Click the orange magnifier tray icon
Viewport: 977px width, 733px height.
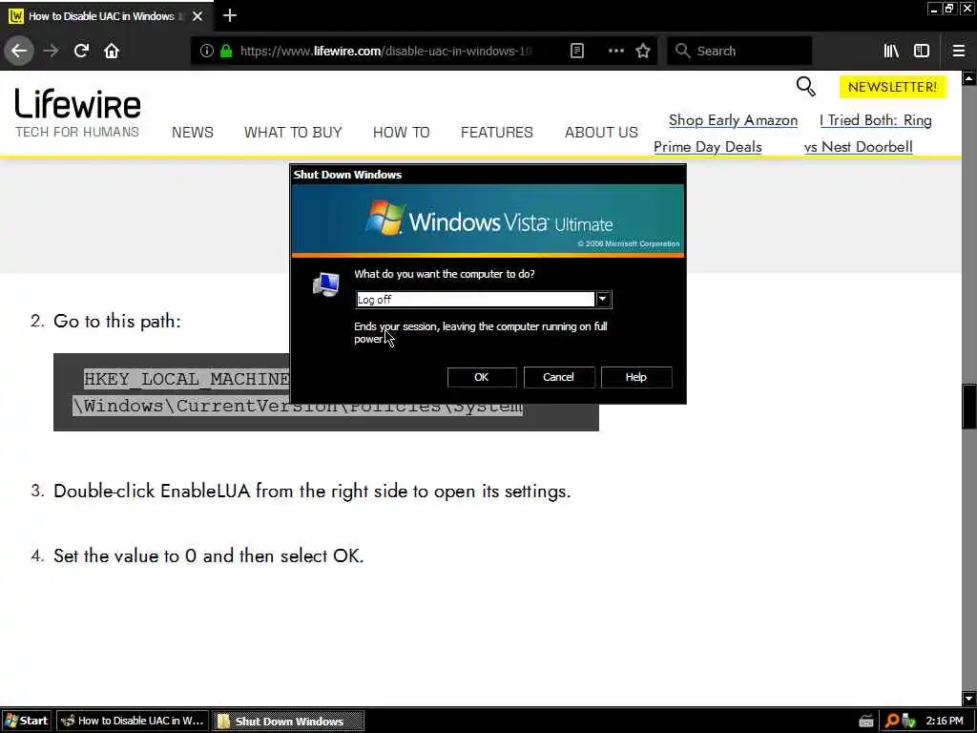coord(892,722)
